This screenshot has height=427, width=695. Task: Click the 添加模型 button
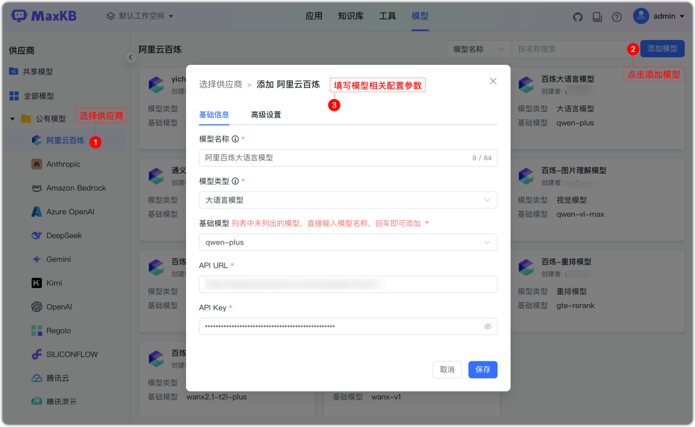[x=662, y=49]
